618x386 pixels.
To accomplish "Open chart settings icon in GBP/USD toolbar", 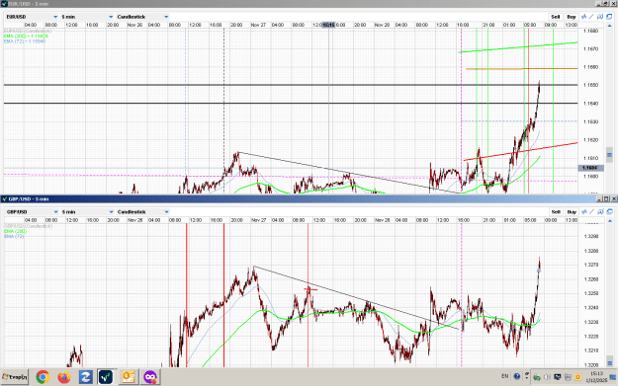I will [600, 211].
